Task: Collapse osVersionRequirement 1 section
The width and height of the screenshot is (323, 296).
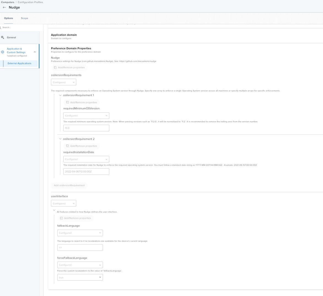Action: click(x=60, y=95)
